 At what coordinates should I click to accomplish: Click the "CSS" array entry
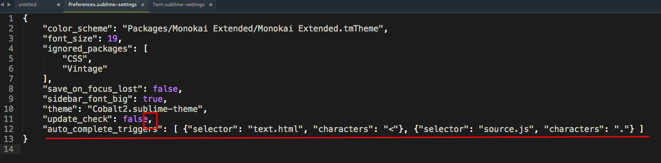(x=75, y=59)
